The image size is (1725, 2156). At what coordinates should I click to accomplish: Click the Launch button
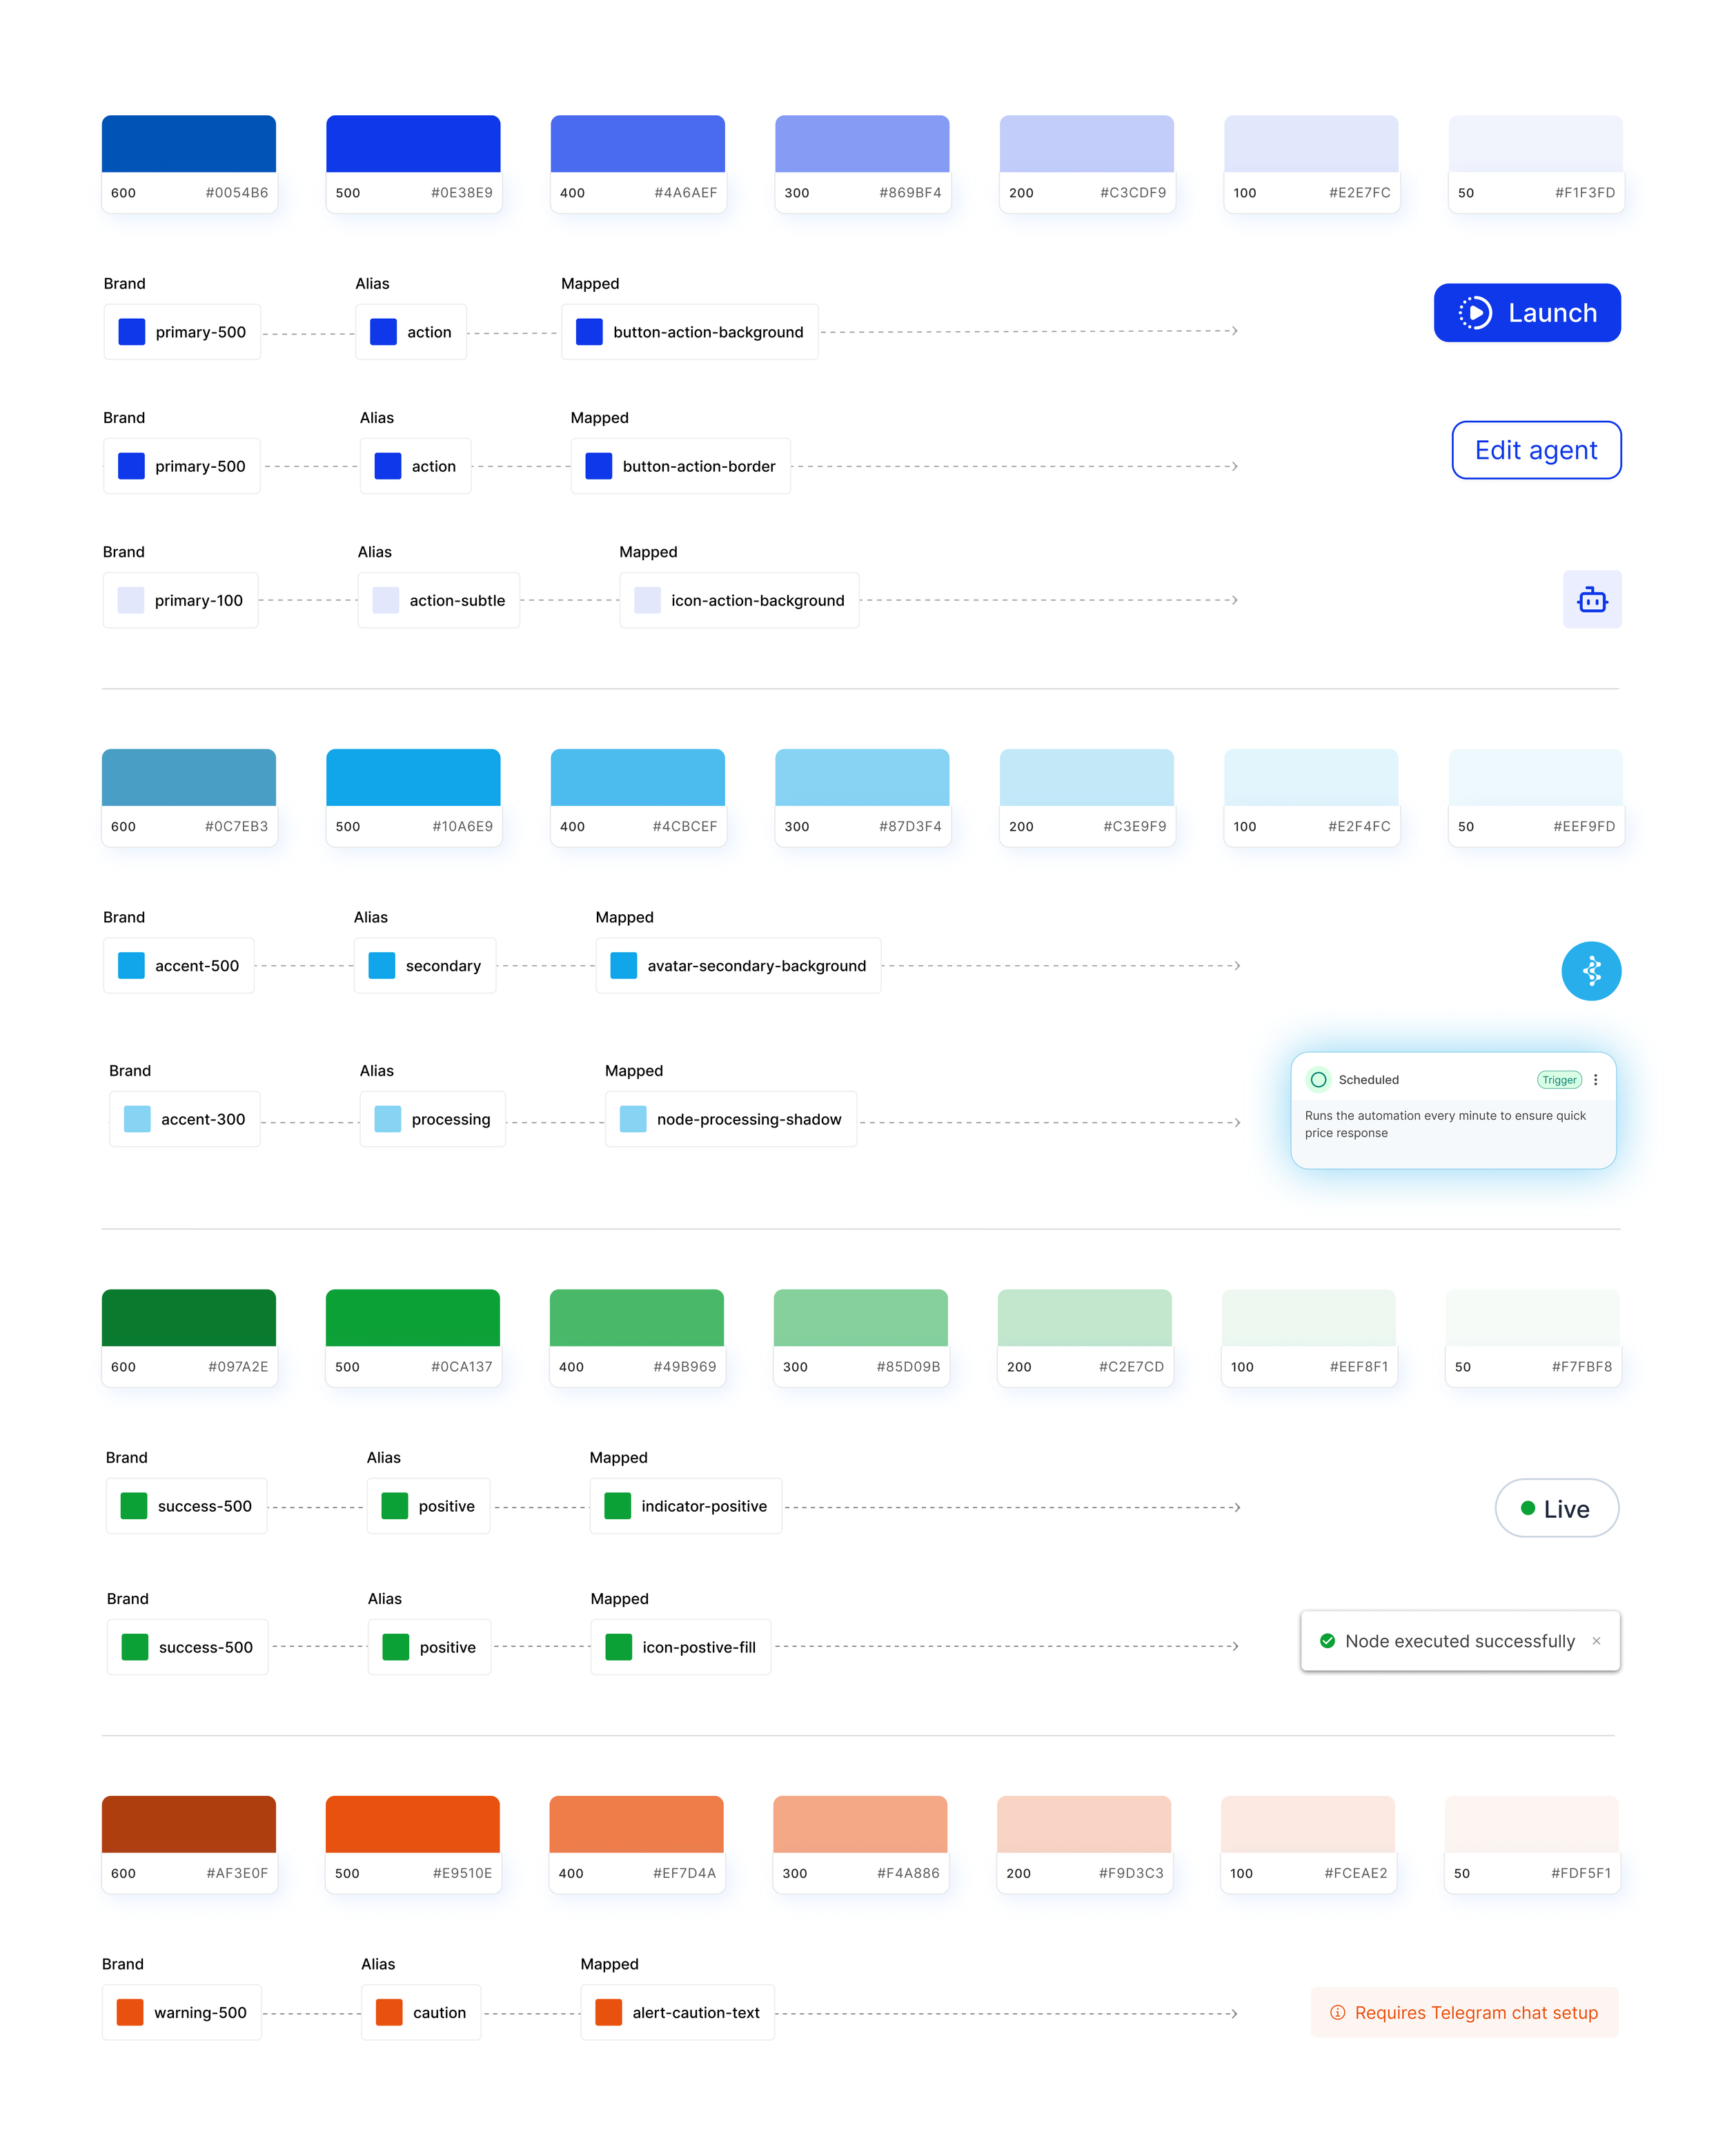tap(1526, 313)
